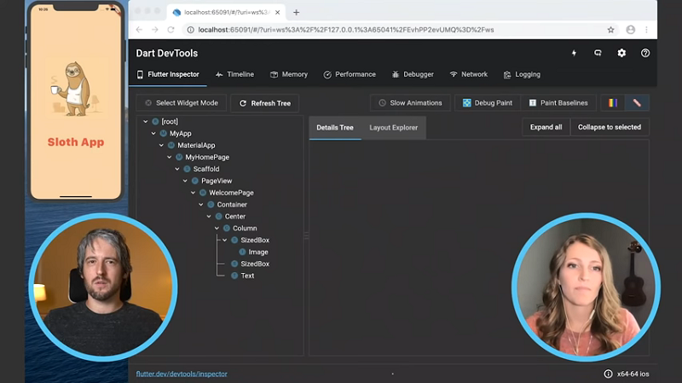Select the Column tree item
The height and width of the screenshot is (383, 682).
coord(245,228)
